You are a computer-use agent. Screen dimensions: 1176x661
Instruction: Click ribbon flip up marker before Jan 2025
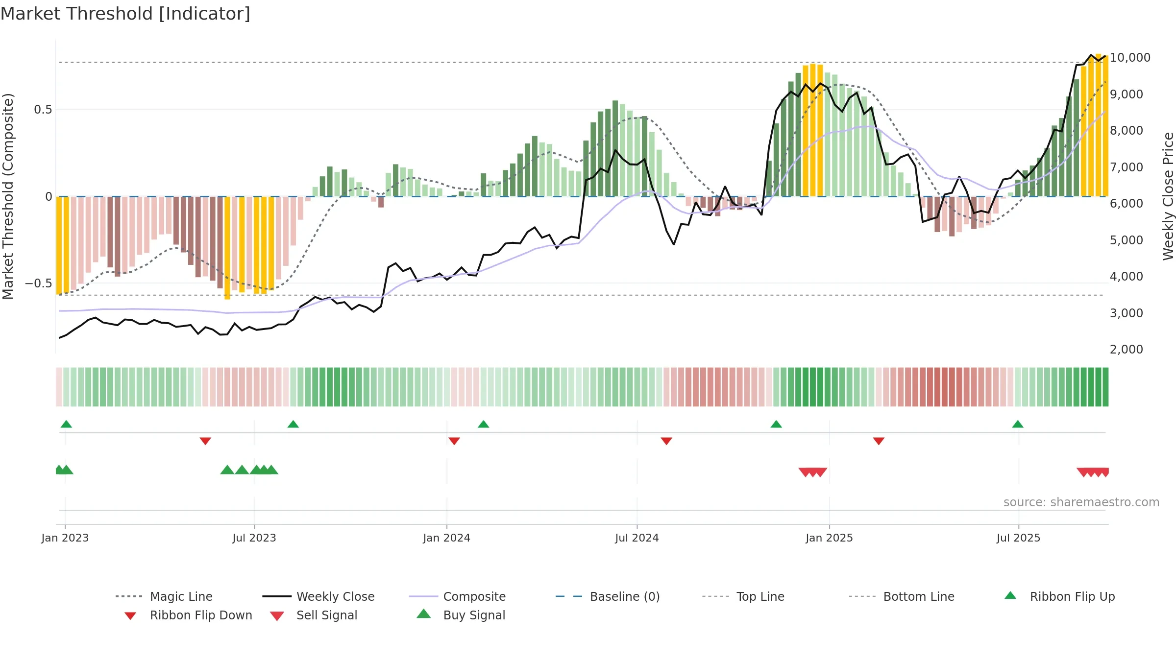pyautogui.click(x=776, y=424)
